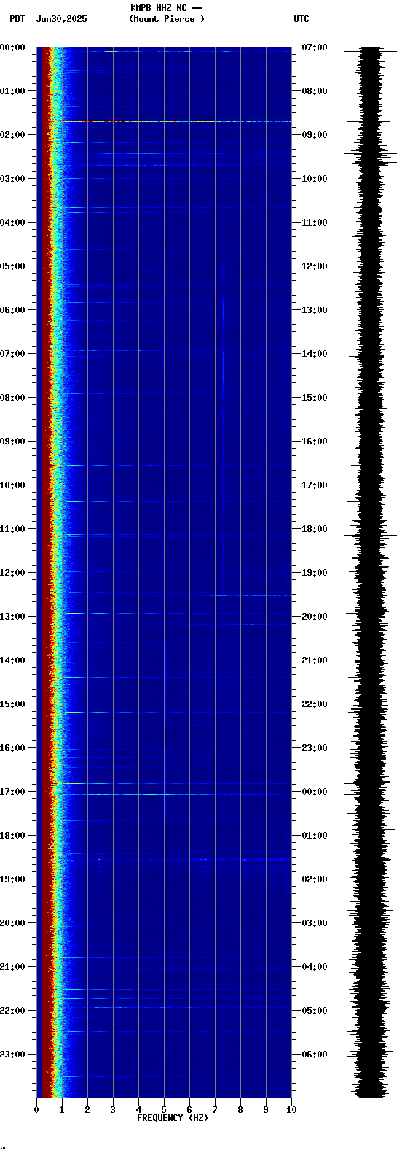This screenshot has width=402, height=1156.
Task: Click the 06:00 UTC time label
Action: pyautogui.click(x=315, y=1055)
